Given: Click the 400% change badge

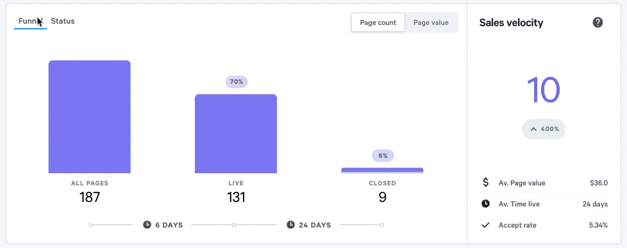Looking at the screenshot, I should click(x=544, y=128).
